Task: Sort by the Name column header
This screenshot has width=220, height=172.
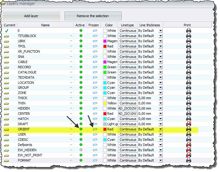Action: 45,25
